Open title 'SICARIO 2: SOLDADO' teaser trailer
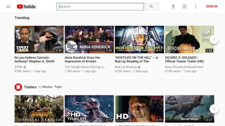225x126 pixels. tap(184, 59)
